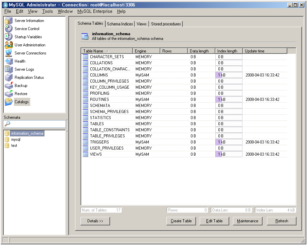
Task: Click the Create Table button
Action: (181, 221)
